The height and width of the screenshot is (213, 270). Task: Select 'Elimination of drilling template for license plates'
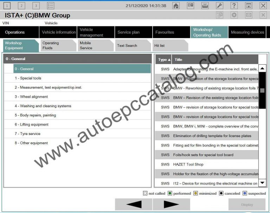point(207,136)
